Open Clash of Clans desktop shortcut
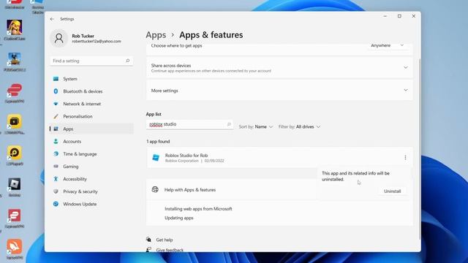 point(15,30)
